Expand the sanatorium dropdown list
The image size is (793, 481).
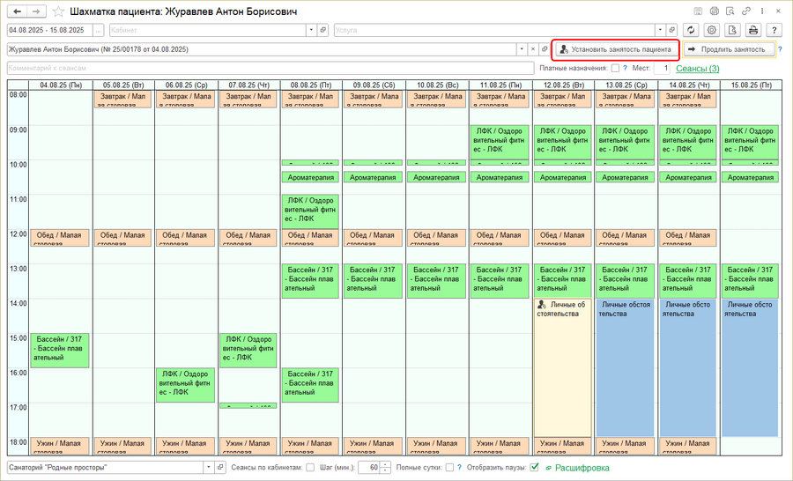pyautogui.click(x=208, y=467)
